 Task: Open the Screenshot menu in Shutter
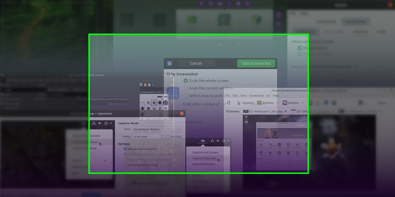[x=256, y=95]
